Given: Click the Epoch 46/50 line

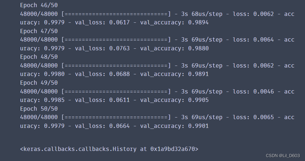Looking at the screenshot, I should (x=39, y=5).
